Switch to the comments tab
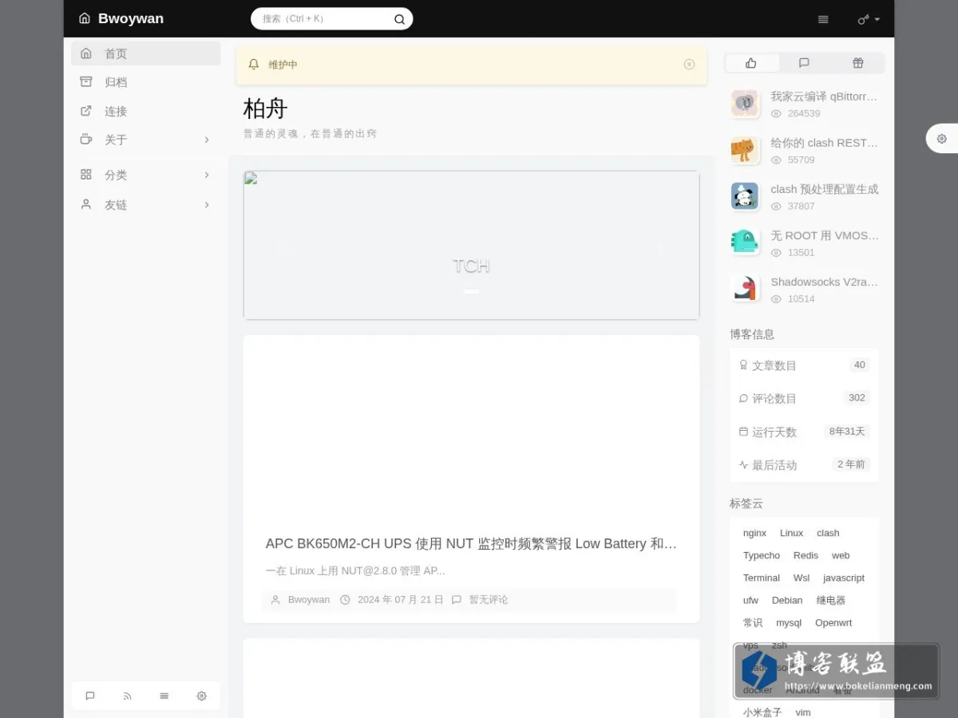 [x=804, y=63]
